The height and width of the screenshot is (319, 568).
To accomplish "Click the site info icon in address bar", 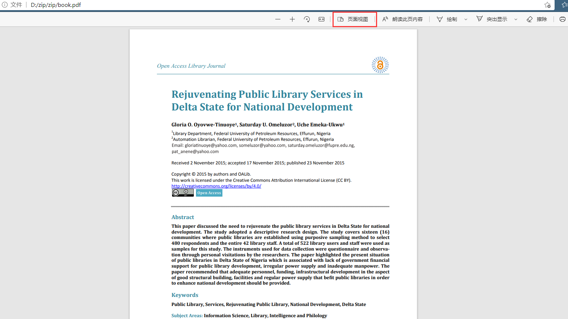I will pos(5,5).
